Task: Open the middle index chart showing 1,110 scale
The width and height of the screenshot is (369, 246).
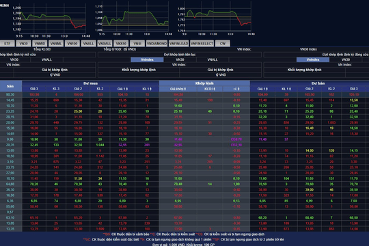Action: pyautogui.click(x=133, y=19)
